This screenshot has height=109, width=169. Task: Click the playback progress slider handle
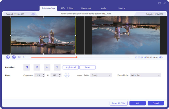77,57
